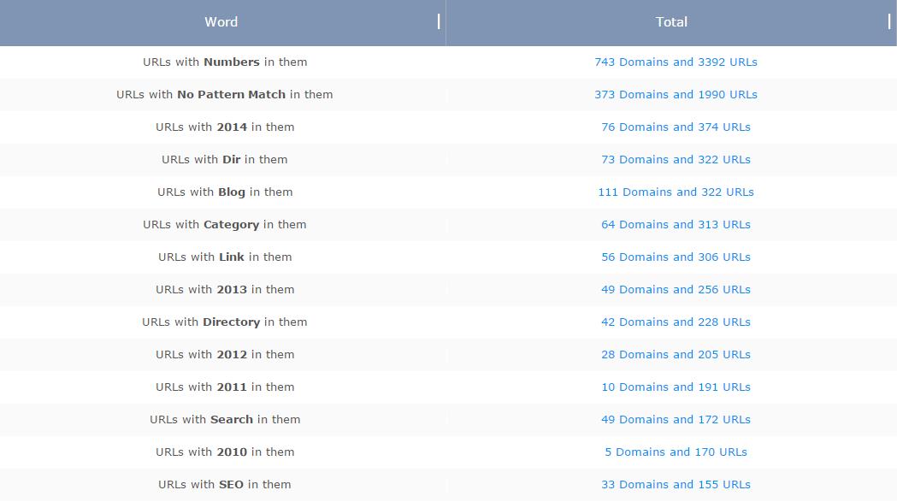Image resolution: width=897 pixels, height=502 pixels.
Task: Open the 49 Domains and 256 URLs link
Action: tap(676, 290)
